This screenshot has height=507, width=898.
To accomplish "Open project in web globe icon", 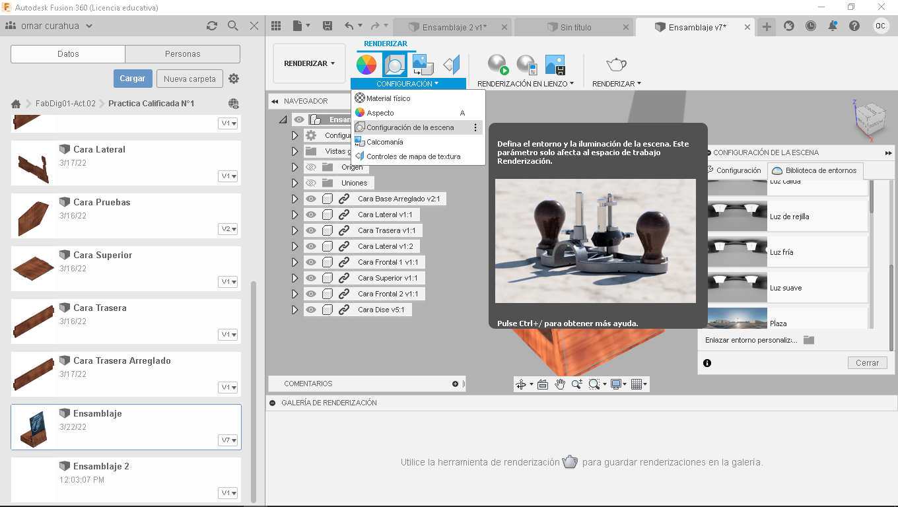I will 233,104.
